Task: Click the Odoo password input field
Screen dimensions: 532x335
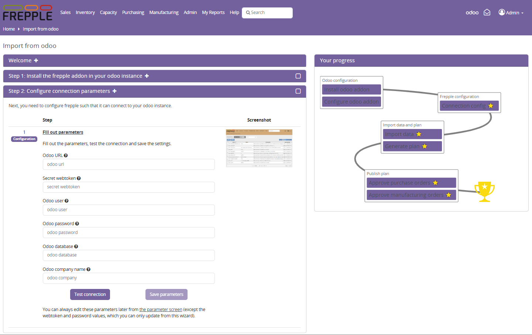Action: click(129, 233)
